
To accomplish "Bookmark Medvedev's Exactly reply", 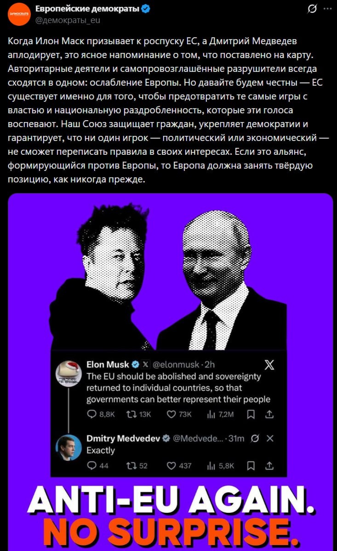I will point(251,466).
